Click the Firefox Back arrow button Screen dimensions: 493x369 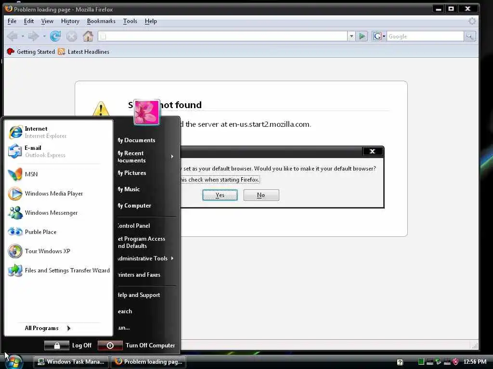click(12, 37)
